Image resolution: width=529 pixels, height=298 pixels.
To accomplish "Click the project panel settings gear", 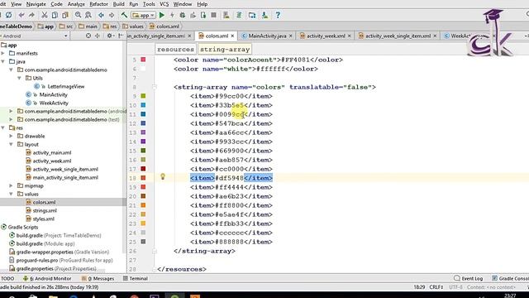I will click(x=109, y=36).
